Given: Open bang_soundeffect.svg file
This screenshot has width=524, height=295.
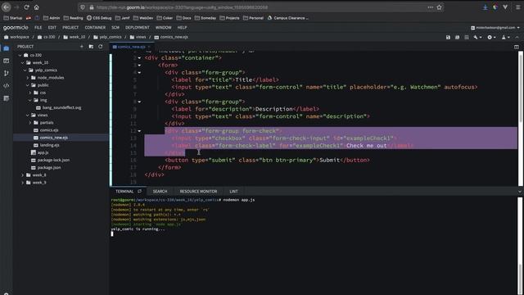Looking at the screenshot, I should (x=61, y=107).
